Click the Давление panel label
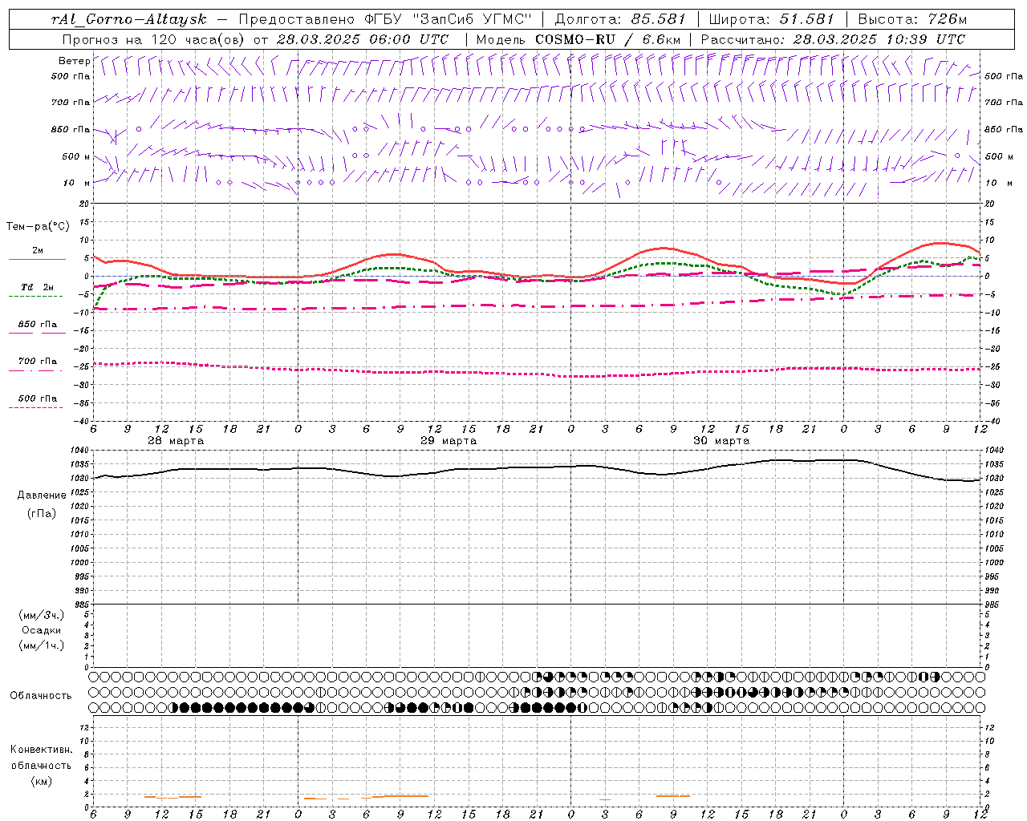1027x821 pixels. click(42, 495)
